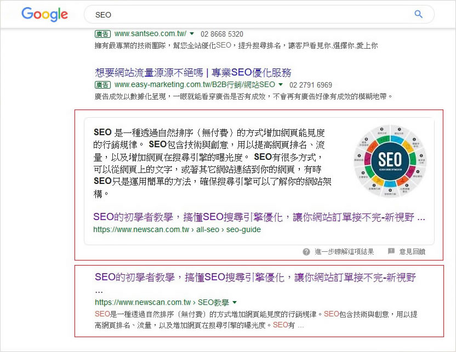This screenshot has width=456, height=352.
Task: Click the 意見回饋 feedback link
Action: [x=412, y=252]
